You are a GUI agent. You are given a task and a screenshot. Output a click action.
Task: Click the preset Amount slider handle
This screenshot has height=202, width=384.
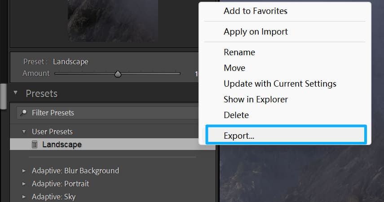tap(118, 74)
